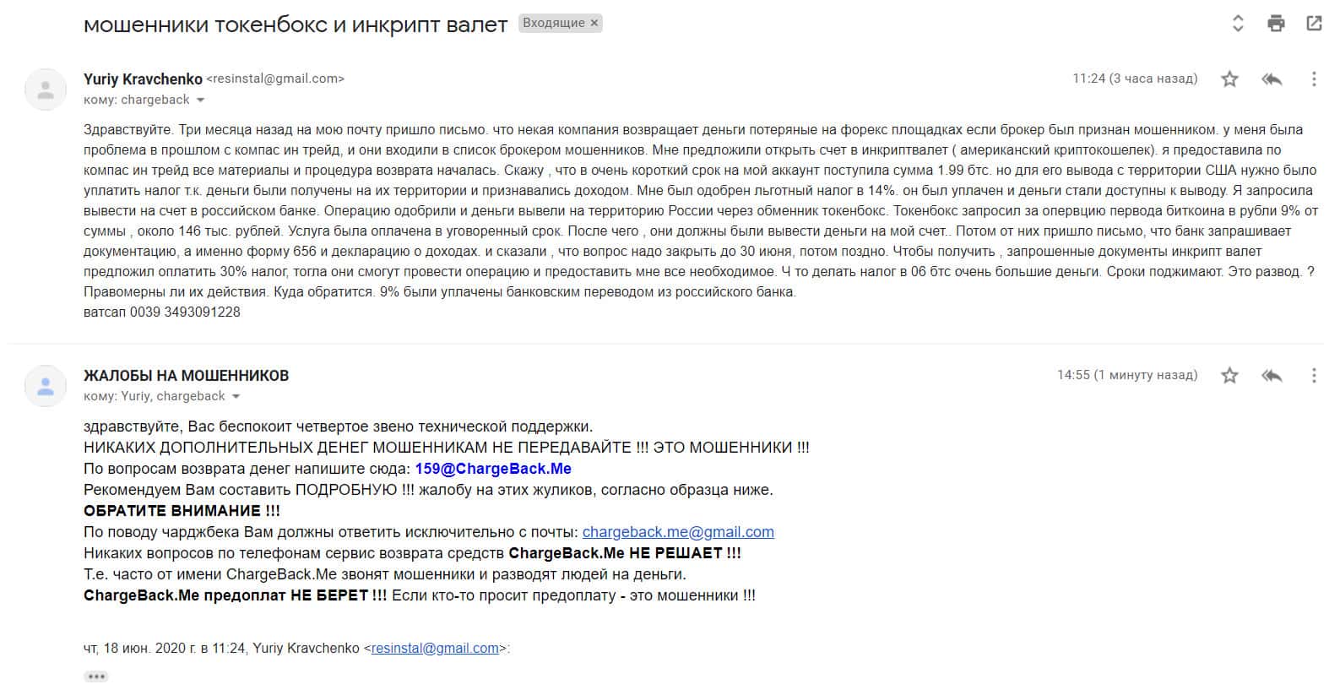This screenshot has width=1340, height=690.
Task: Star the ЖАЛОБЫ НА МОШЕННИКОВ reply
Action: 1229,376
